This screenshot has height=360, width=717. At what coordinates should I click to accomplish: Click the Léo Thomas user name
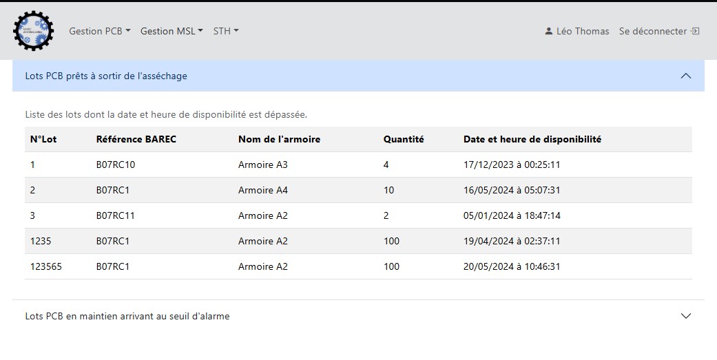point(582,31)
